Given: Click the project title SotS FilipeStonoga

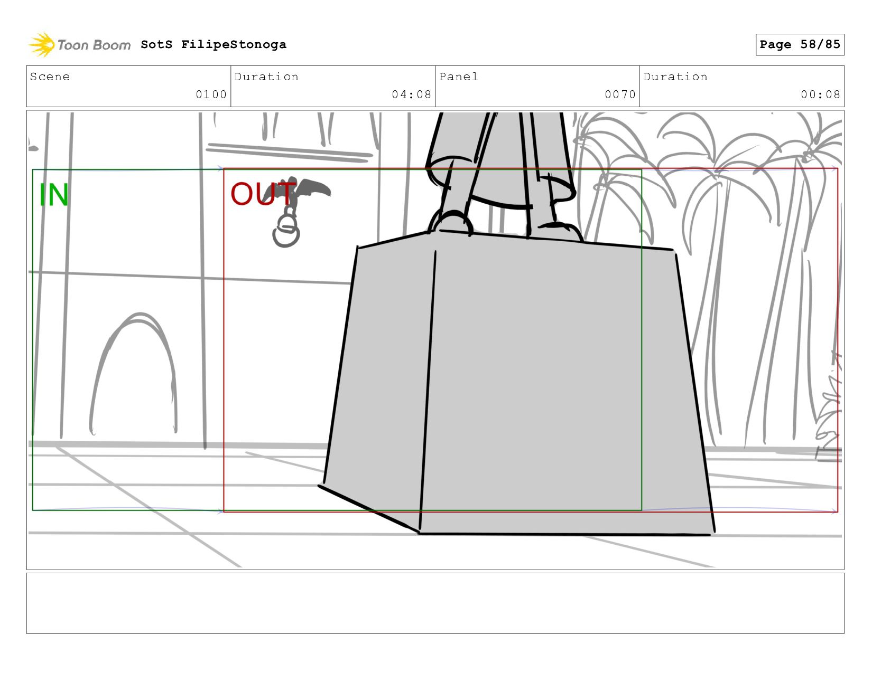Looking at the screenshot, I should point(214,44).
